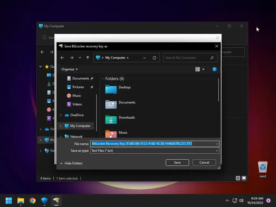
Task: Select Documents in the dialog sidebar
Action: tap(80, 78)
